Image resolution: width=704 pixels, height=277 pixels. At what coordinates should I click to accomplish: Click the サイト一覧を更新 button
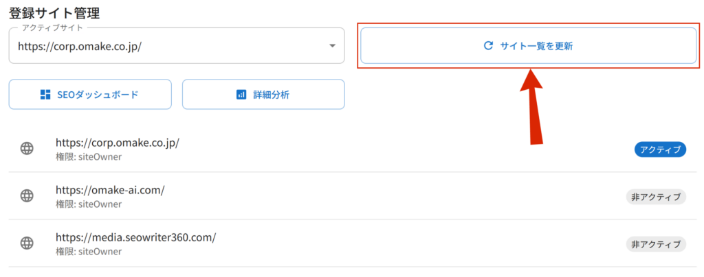[x=529, y=46]
